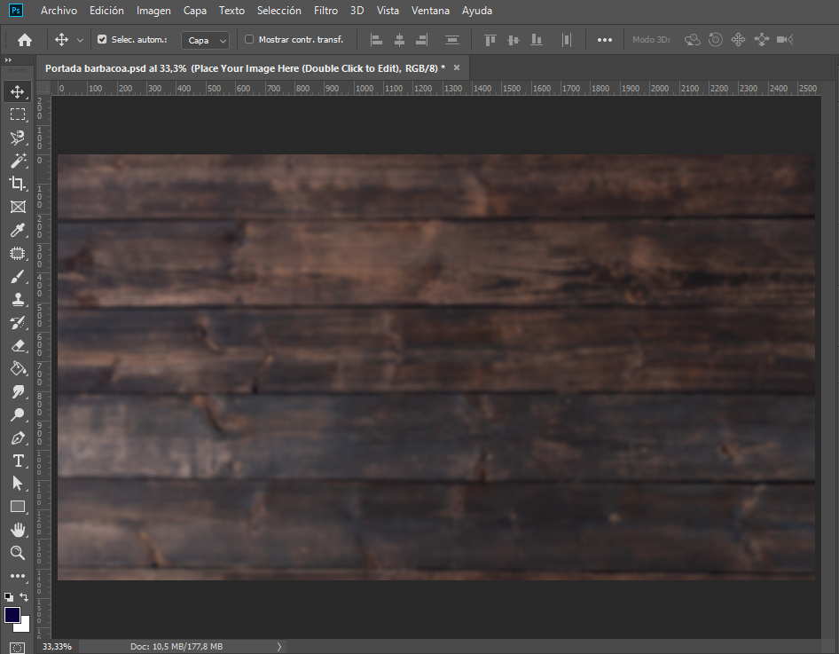Viewport: 839px width, 654px height.
Task: Distribute layers horizontally
Action: coord(567,40)
